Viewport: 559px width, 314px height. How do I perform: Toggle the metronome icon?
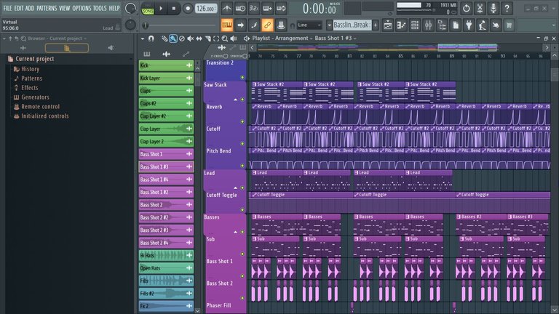point(227,8)
